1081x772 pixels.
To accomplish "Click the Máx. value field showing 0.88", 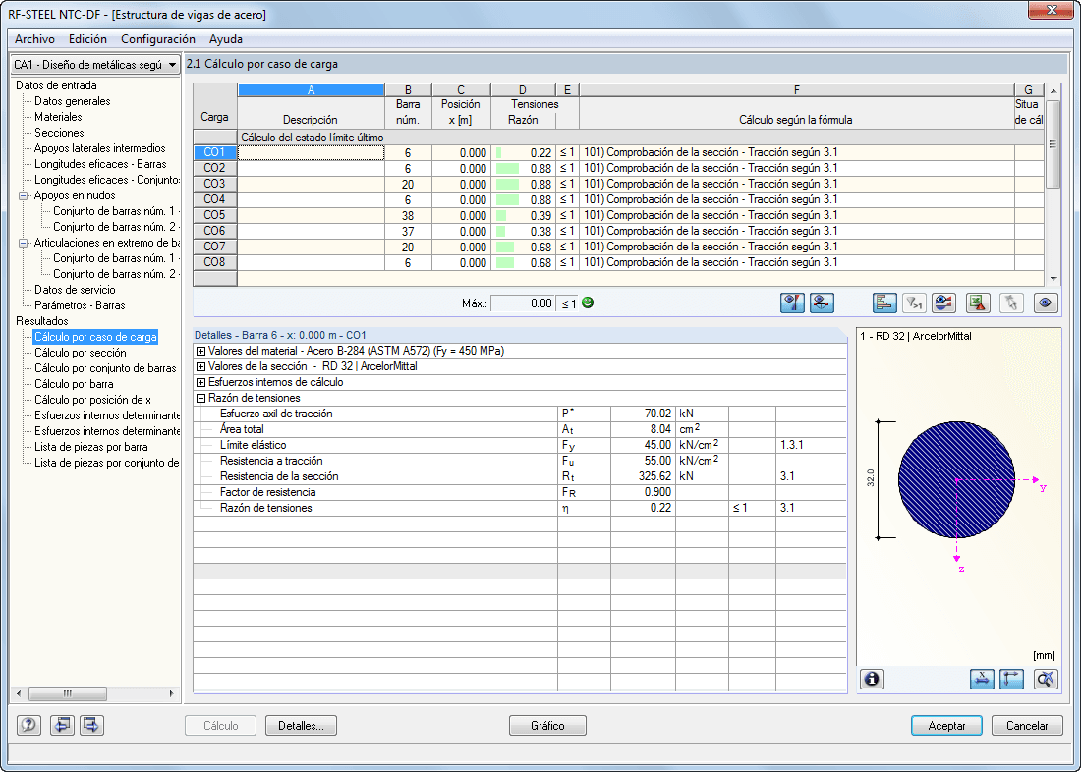I will [523, 303].
